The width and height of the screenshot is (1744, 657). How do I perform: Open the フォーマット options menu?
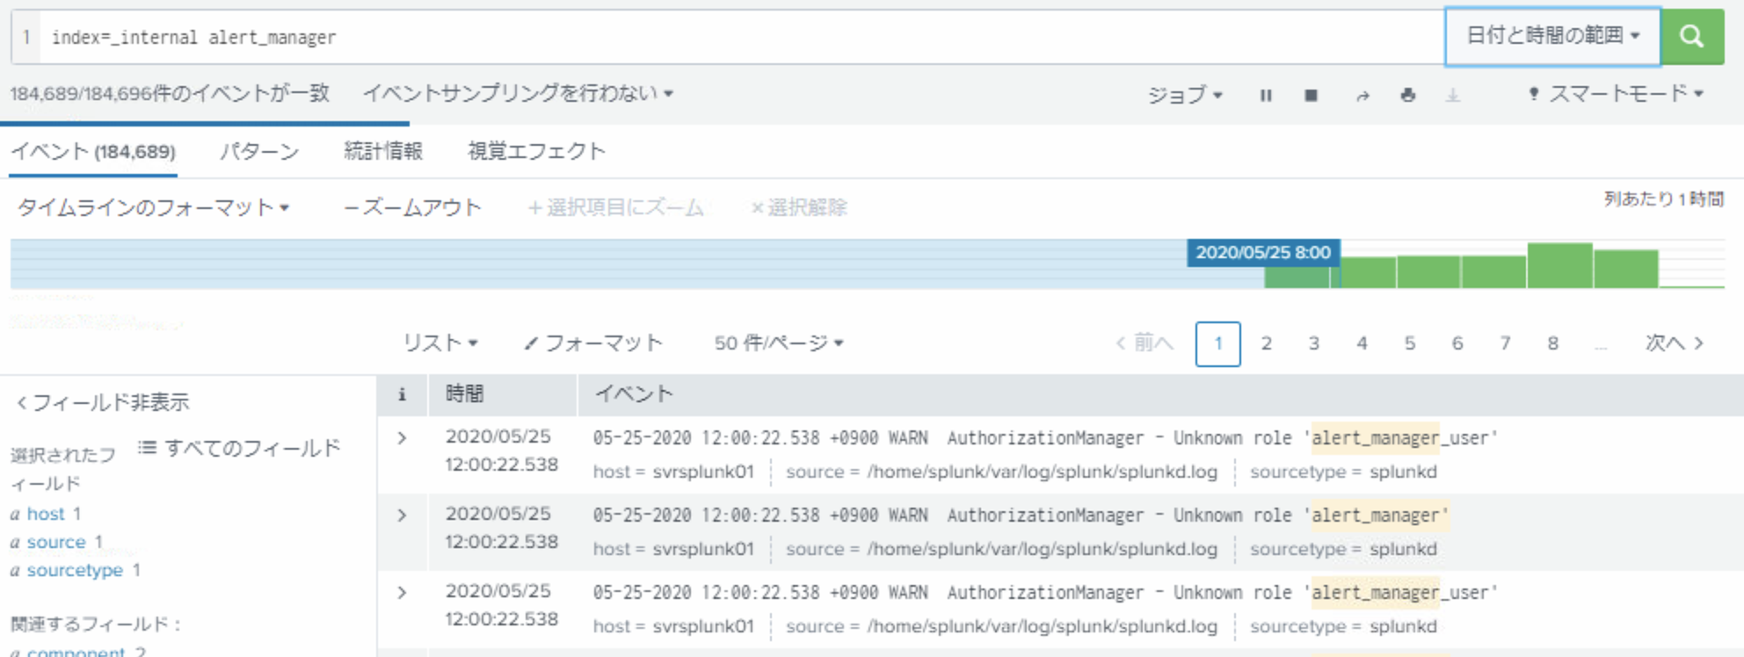point(593,343)
